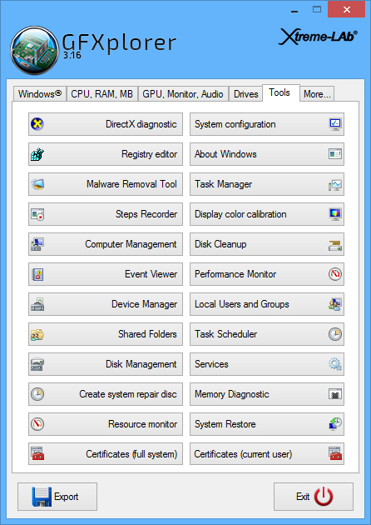
Task: Click the Exit button
Action: pos(313,497)
